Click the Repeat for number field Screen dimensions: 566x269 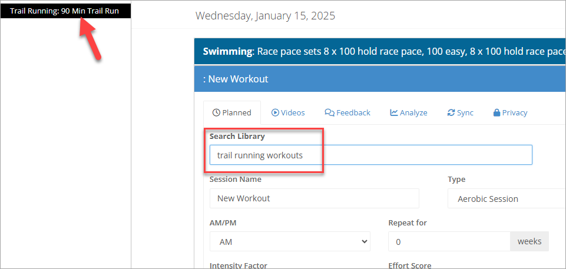449,241
